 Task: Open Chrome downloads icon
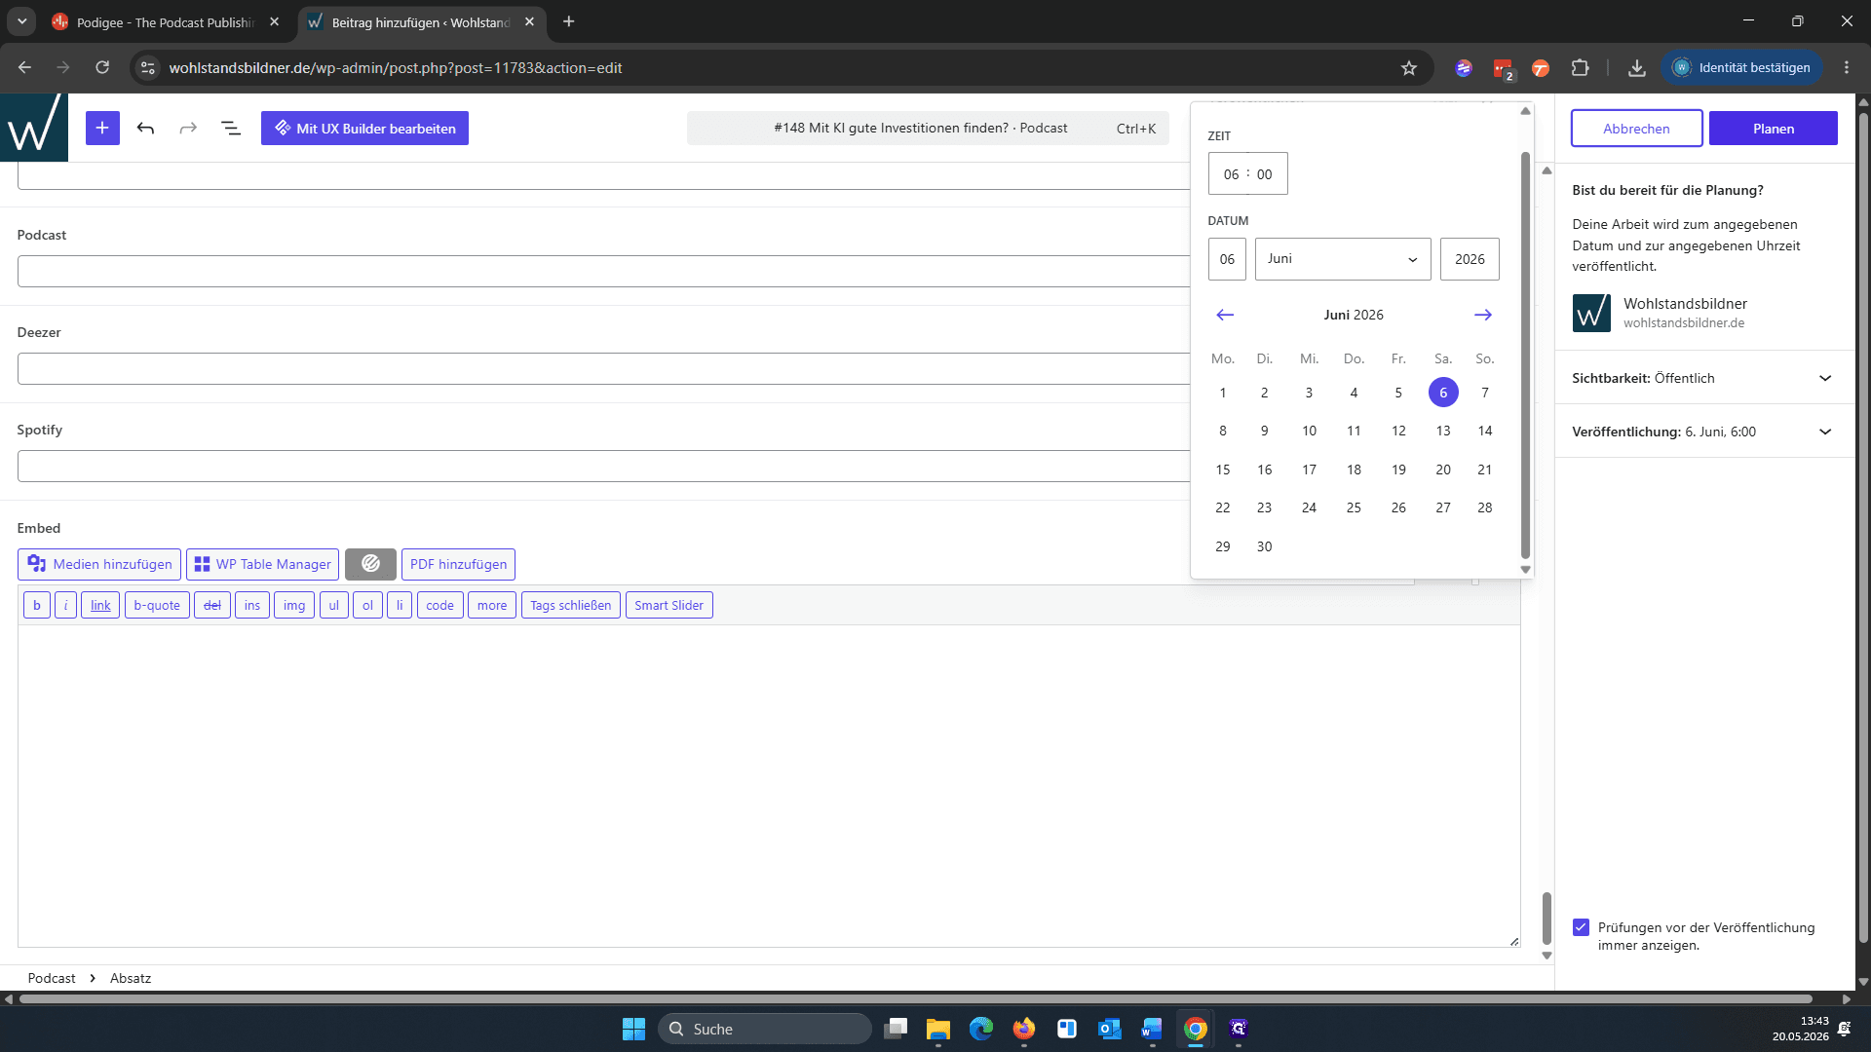click(1637, 67)
